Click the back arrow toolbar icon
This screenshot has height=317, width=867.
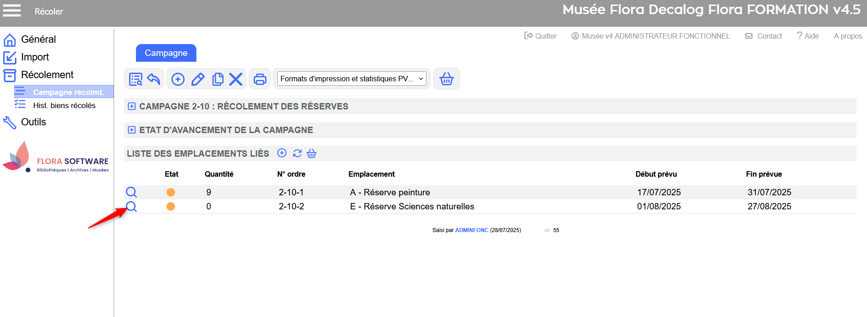pyautogui.click(x=154, y=79)
